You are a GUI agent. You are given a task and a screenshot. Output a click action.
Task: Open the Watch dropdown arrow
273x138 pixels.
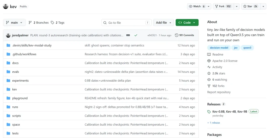[209, 6]
